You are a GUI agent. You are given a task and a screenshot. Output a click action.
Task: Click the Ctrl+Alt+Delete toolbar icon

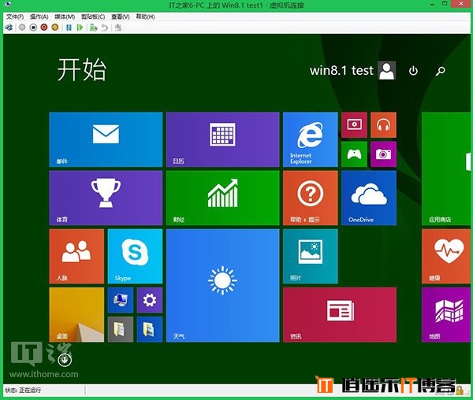[x=9, y=28]
